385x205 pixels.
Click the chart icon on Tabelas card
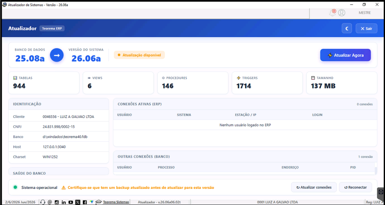click(x=15, y=78)
